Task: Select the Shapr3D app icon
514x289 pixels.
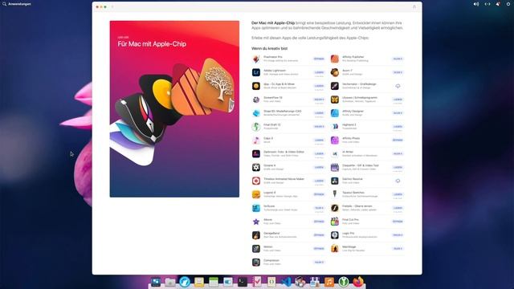Action: pyautogui.click(x=256, y=113)
